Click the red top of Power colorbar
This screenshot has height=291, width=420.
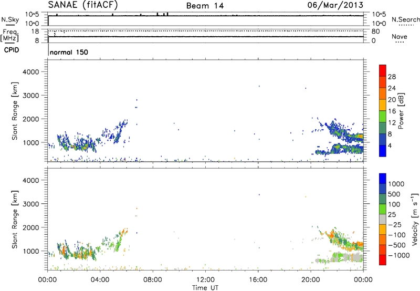383,70
